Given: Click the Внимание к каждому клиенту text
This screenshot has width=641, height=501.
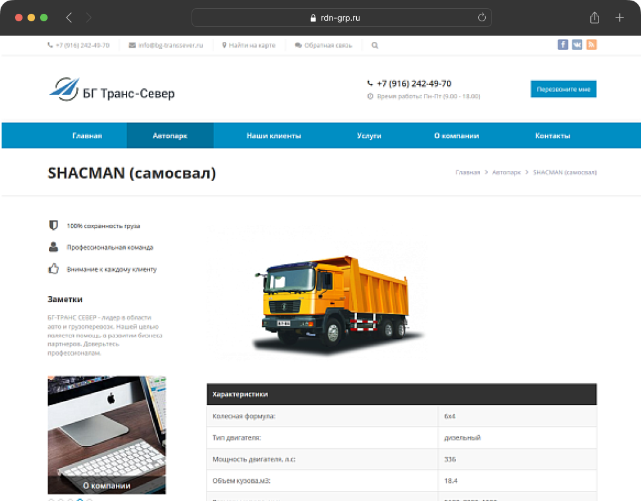Looking at the screenshot, I should 111,269.
